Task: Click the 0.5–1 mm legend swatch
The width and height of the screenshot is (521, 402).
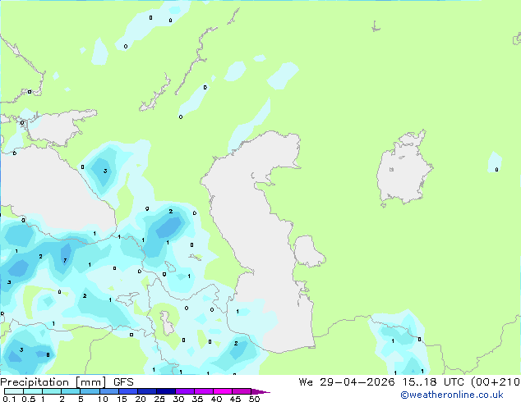Action: point(33,391)
